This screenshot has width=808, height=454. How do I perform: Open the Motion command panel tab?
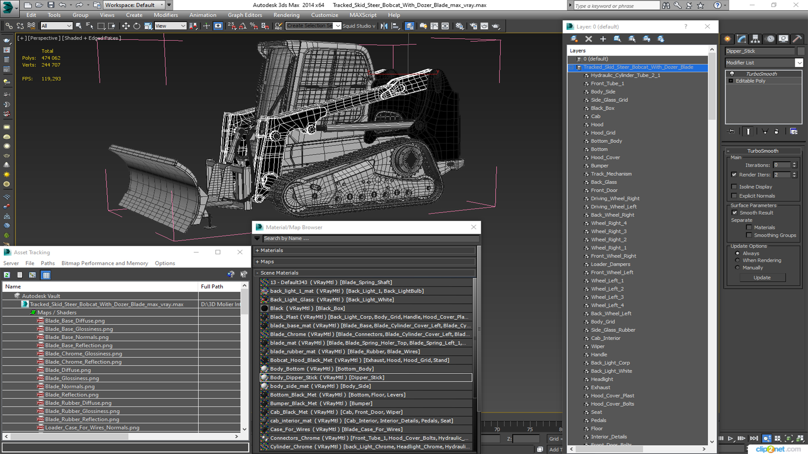pyautogui.click(x=770, y=39)
